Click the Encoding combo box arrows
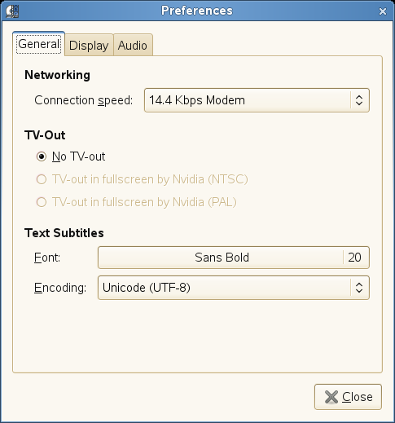Screen dimensions: 395x423 359,288
